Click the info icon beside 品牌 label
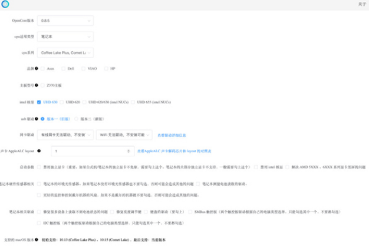This screenshot has height=248, width=369. click(37, 69)
